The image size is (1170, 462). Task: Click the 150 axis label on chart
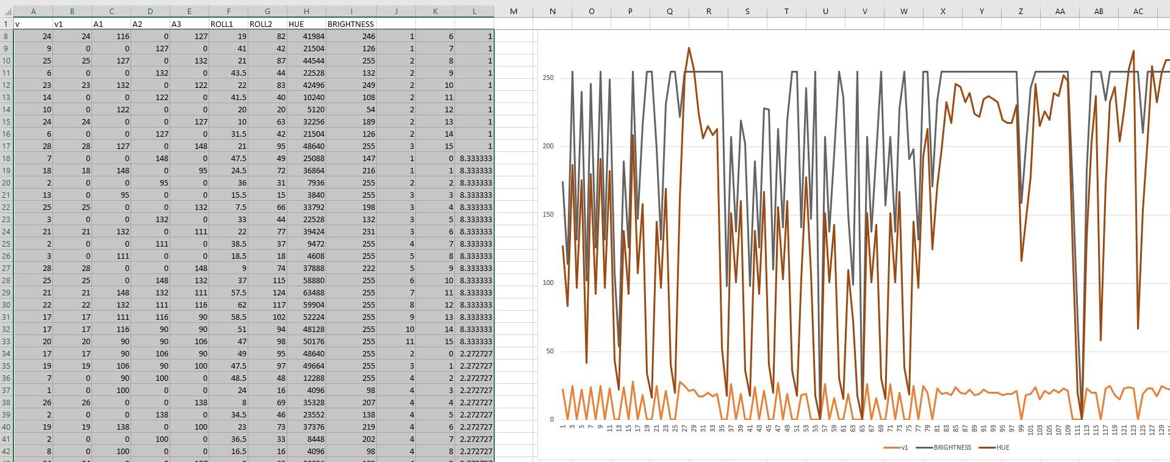[548, 215]
